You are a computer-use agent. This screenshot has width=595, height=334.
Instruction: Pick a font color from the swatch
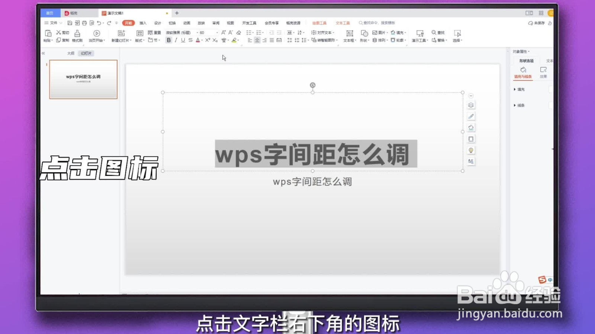[197, 40]
